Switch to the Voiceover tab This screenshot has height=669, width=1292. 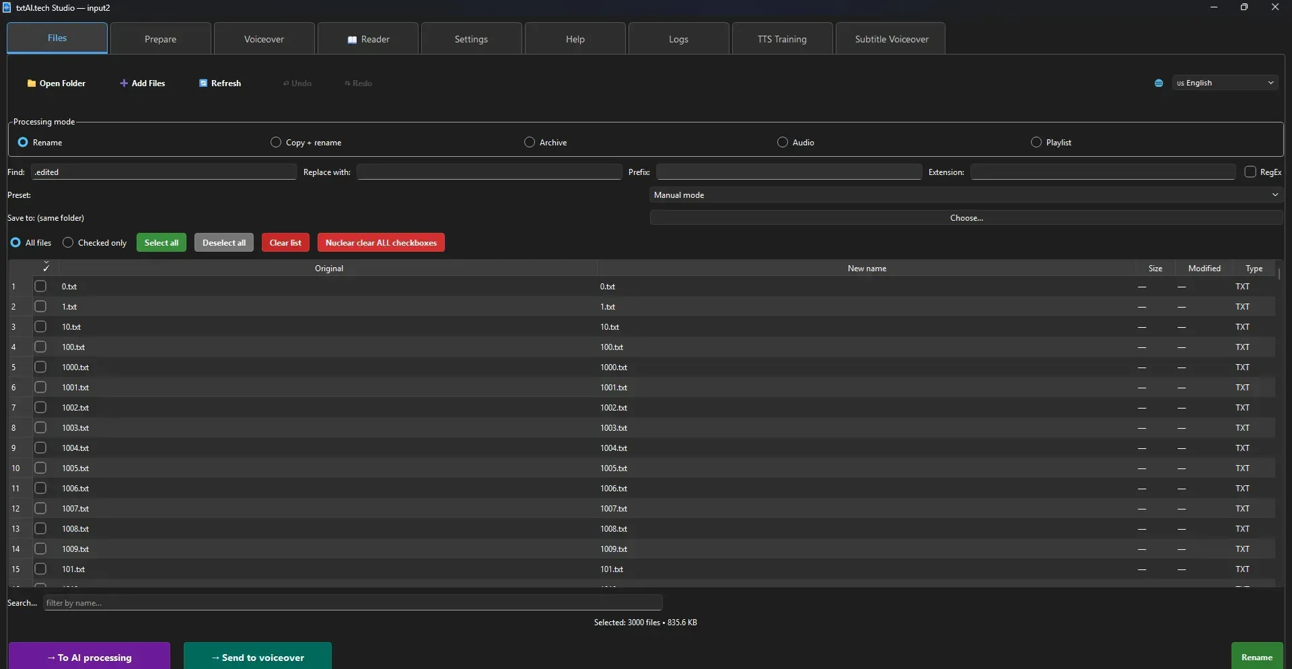coord(264,40)
